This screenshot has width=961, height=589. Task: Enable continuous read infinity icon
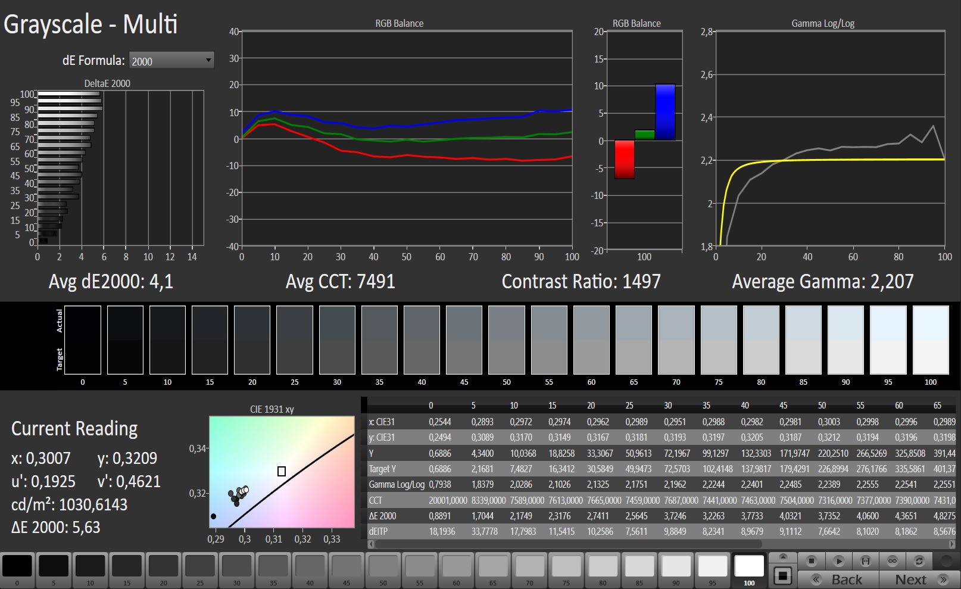coord(892,561)
